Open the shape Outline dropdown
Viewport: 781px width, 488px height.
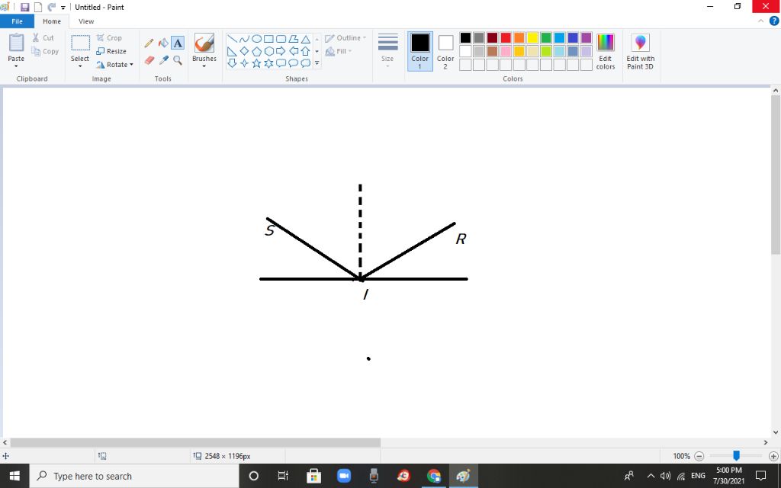346,38
